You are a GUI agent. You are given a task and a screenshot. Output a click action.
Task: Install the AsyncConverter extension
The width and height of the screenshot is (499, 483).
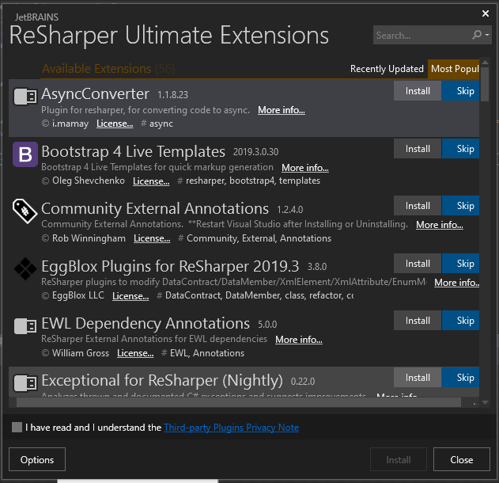418,91
